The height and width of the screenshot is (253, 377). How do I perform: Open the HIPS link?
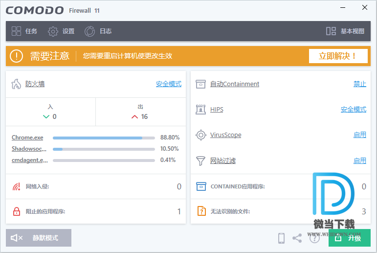pos(217,110)
